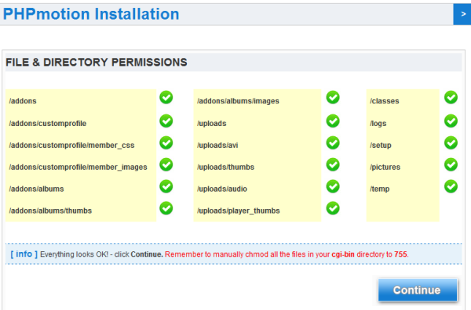
Task: Click the [ info ] label
Action: [x=24, y=254]
